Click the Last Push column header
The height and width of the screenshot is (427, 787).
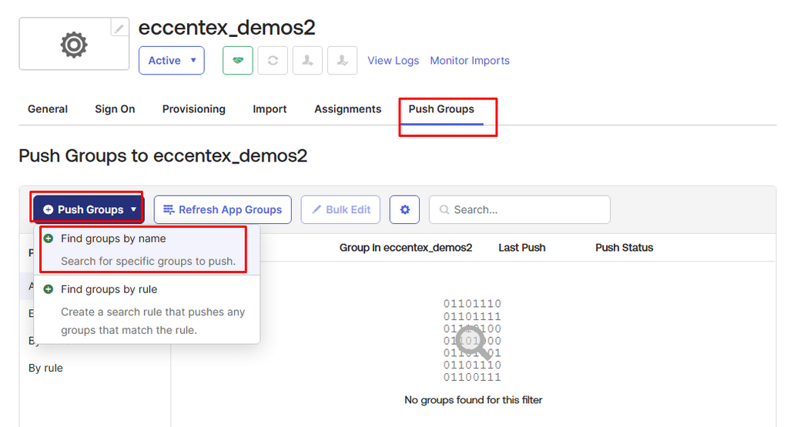point(521,248)
